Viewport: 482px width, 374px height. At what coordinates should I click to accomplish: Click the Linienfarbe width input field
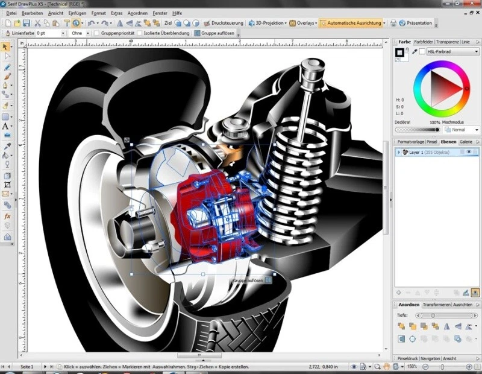pyautogui.click(x=49, y=33)
